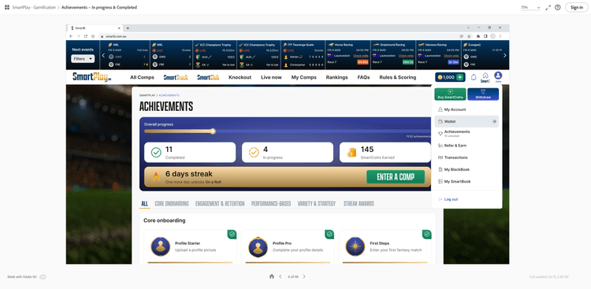Open Knockout in the navigation bar

[240, 77]
